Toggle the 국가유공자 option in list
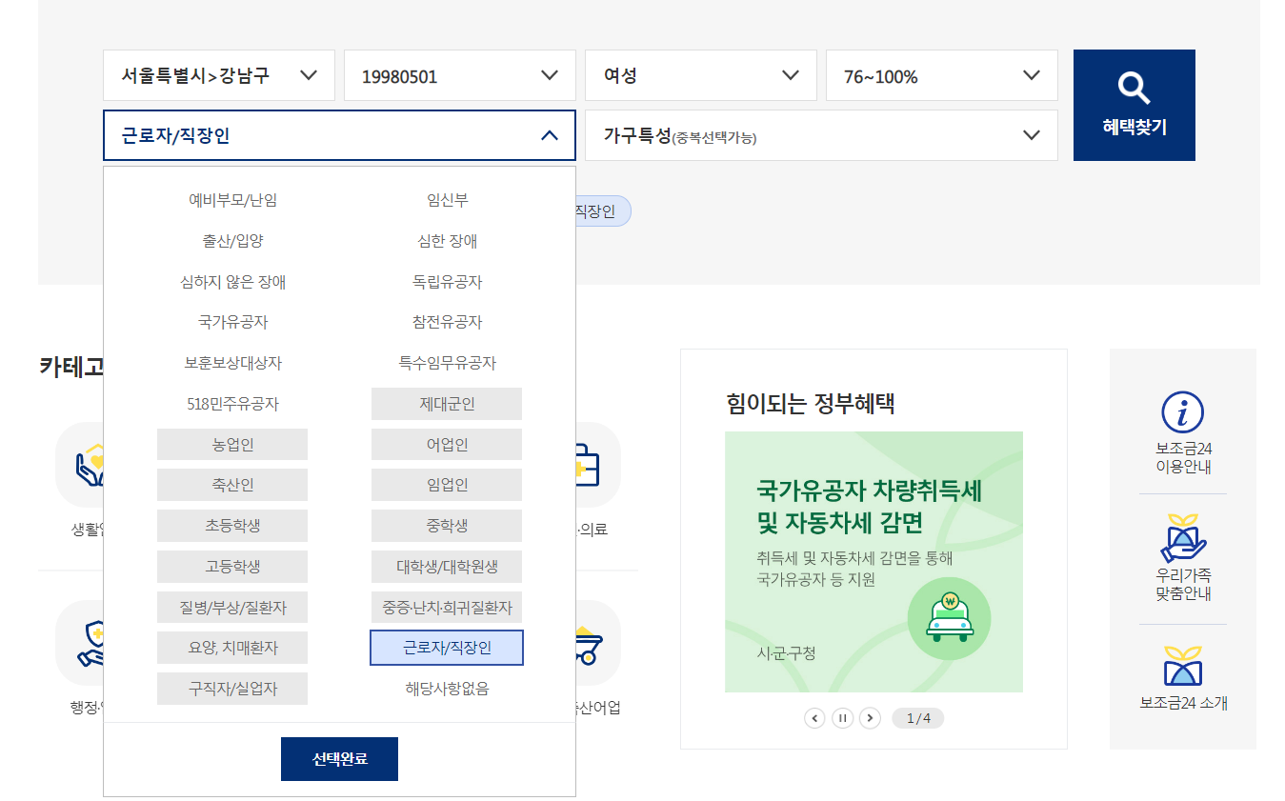 point(232,322)
